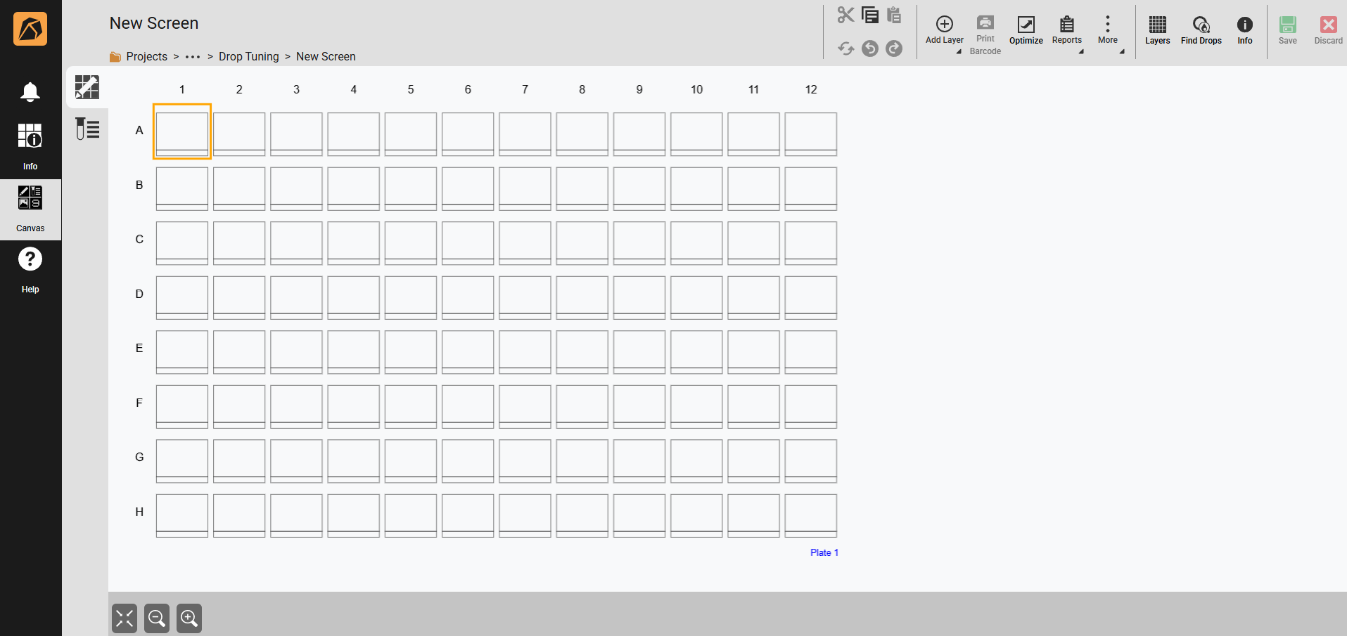Image resolution: width=1347 pixels, height=636 pixels.
Task: Switch to the plate design tab
Action: pyautogui.click(x=87, y=87)
